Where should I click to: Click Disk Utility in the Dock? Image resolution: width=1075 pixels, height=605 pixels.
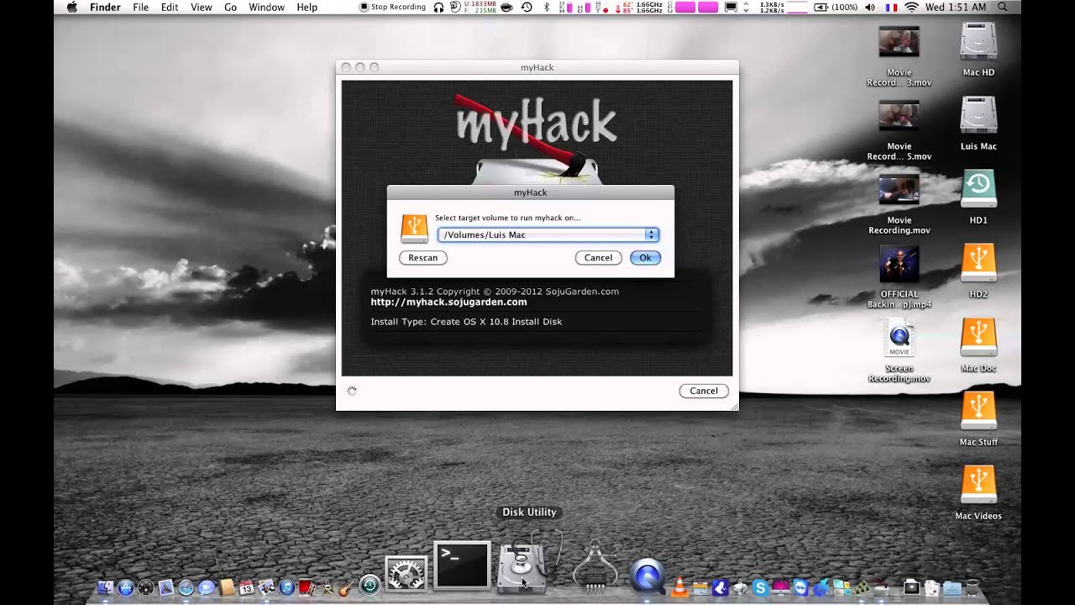point(522,568)
